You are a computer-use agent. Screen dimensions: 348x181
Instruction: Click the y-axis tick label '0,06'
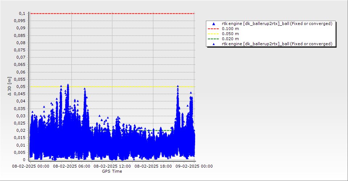[x=21, y=72]
